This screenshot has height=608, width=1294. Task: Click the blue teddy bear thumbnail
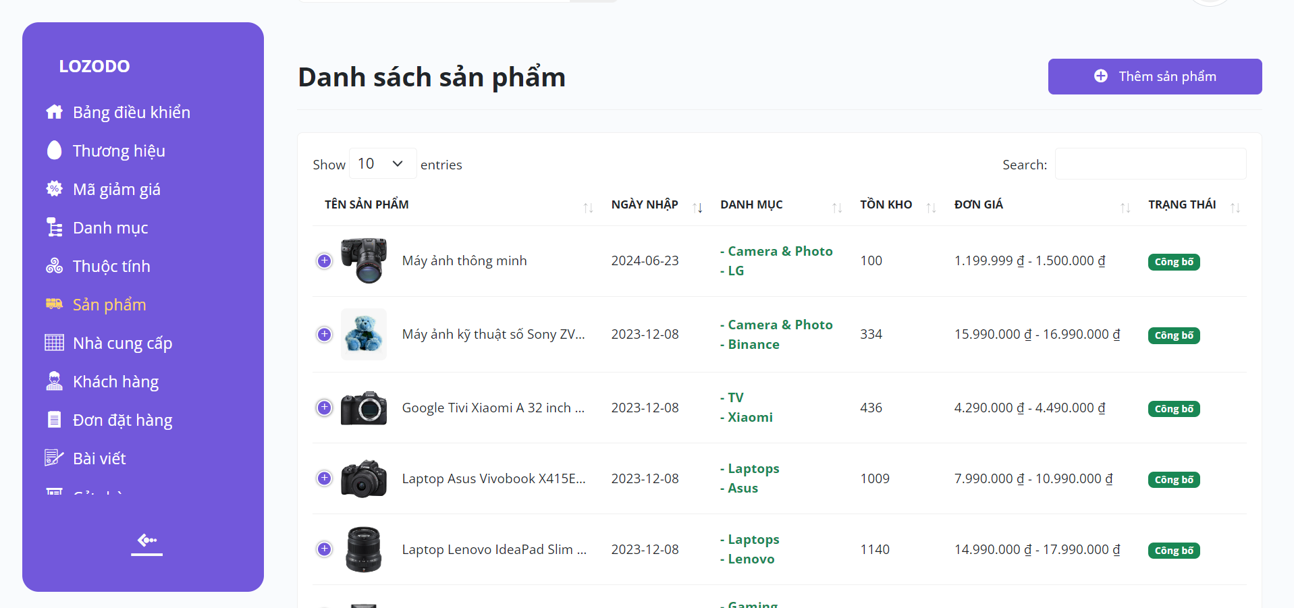pyautogui.click(x=364, y=334)
